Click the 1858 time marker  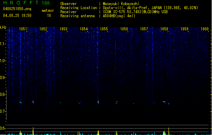tap(164, 29)
